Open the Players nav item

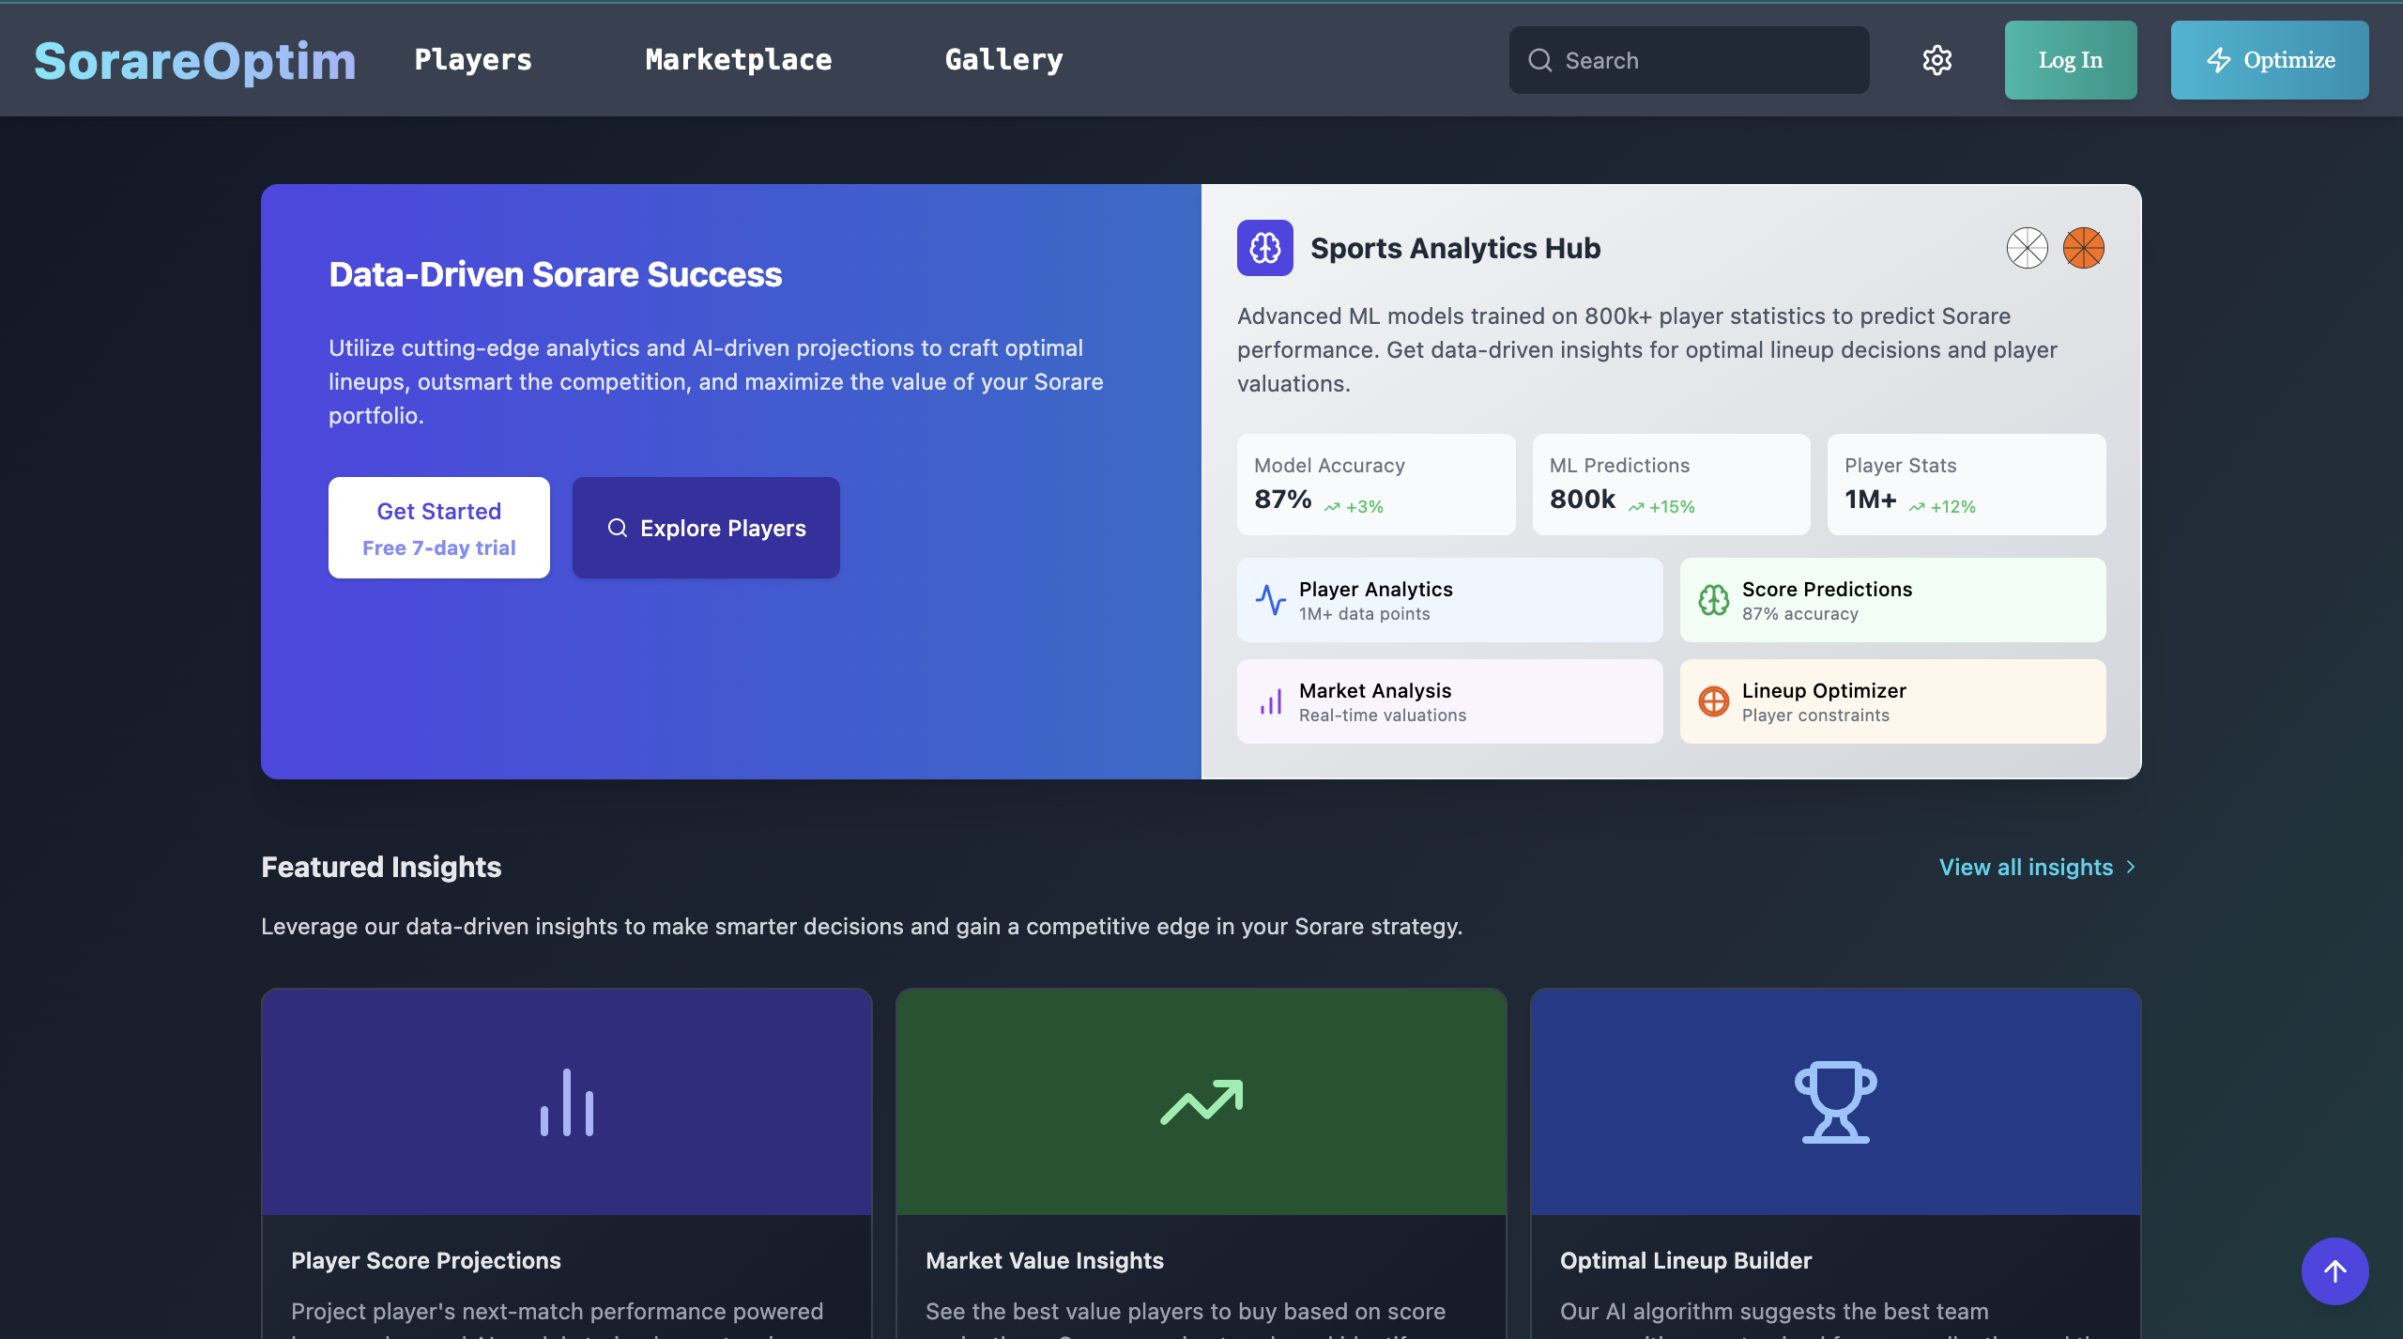pyautogui.click(x=473, y=59)
